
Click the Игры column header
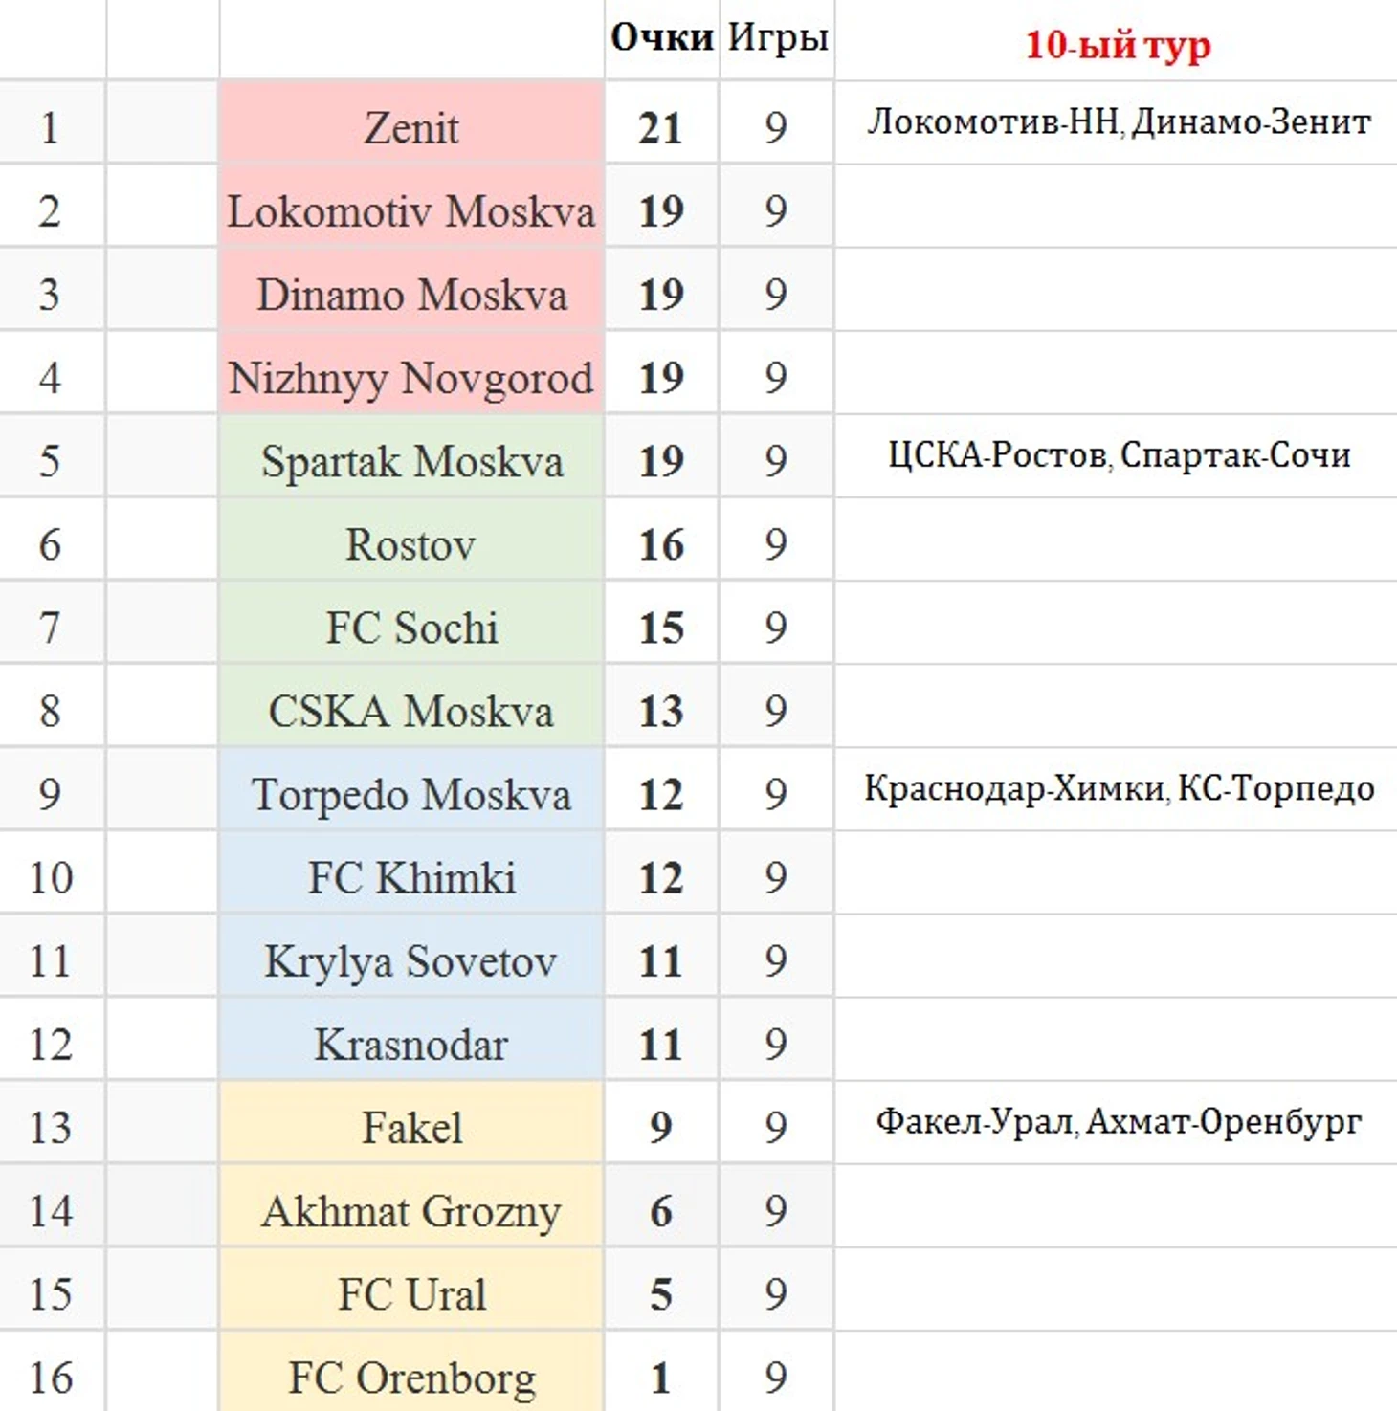point(777,38)
